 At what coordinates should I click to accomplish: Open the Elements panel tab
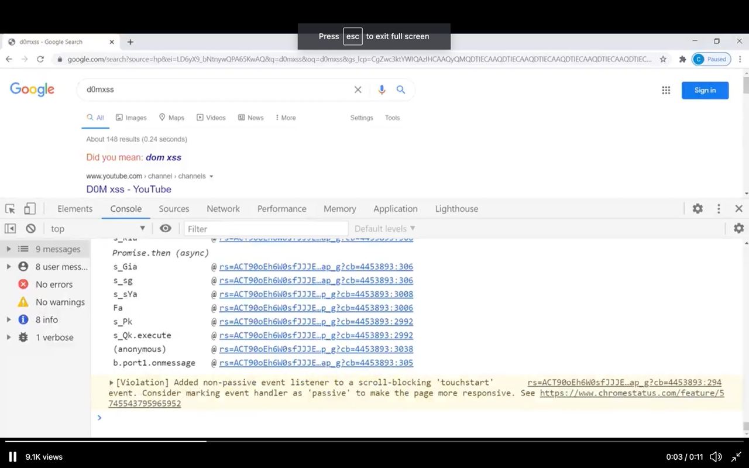pyautogui.click(x=75, y=209)
